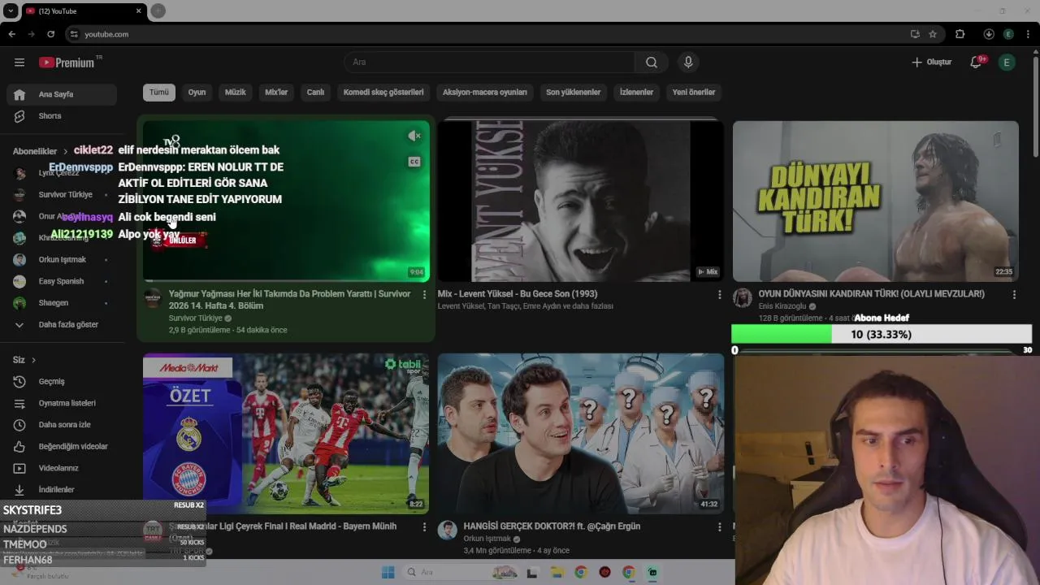Screen dimensions: 1040x585
Task: Reload the page in the browser
Action: tap(50, 34)
